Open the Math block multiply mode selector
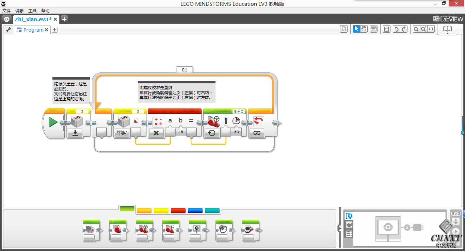Image resolution: width=465 pixels, height=251 pixels. (x=156, y=133)
